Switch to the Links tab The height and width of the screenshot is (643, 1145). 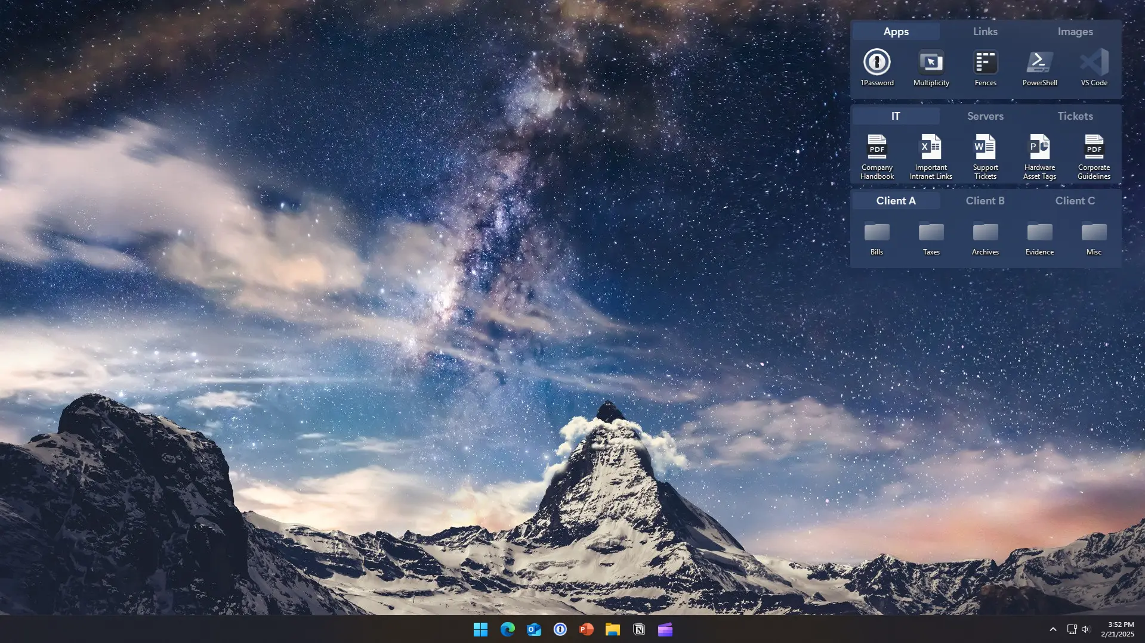984,31
